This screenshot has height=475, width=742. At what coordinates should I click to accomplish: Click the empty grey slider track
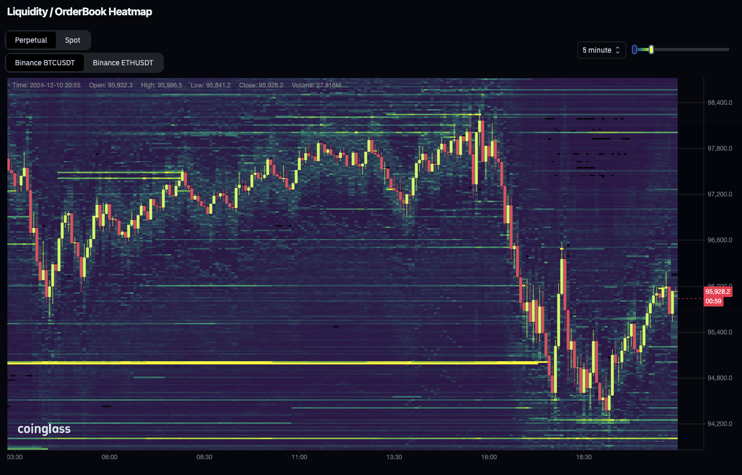click(x=691, y=50)
